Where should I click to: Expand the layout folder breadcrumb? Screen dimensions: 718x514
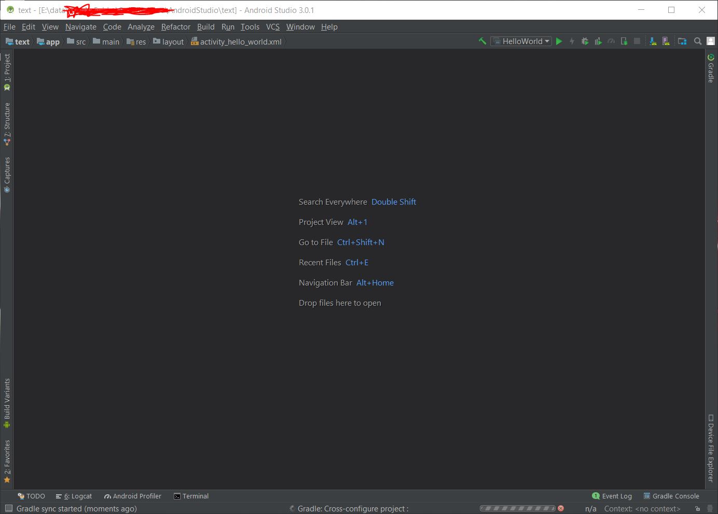169,42
